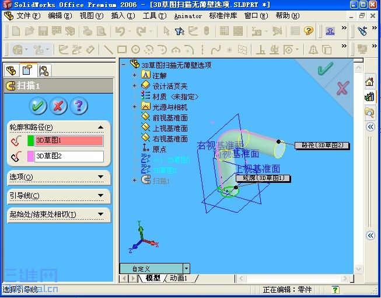Open the 编辑(E) menu
The height and width of the screenshot is (298, 381).
coord(60,16)
